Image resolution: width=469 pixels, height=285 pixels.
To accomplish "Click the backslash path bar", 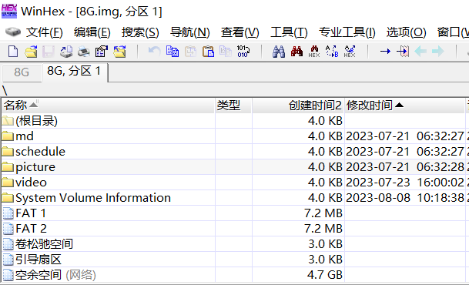I will [234, 90].
